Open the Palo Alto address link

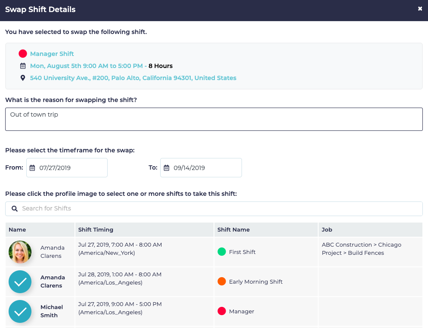click(133, 78)
